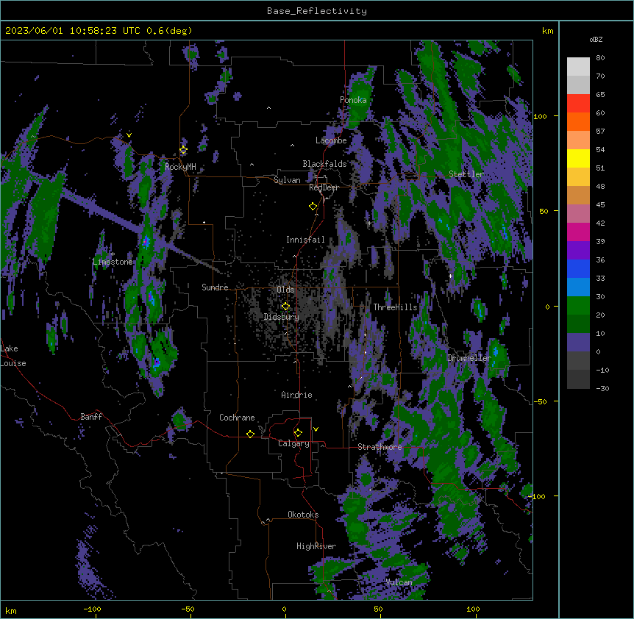
Task: Click the yellow diamond marker below Cochrane
Action: tap(250, 434)
